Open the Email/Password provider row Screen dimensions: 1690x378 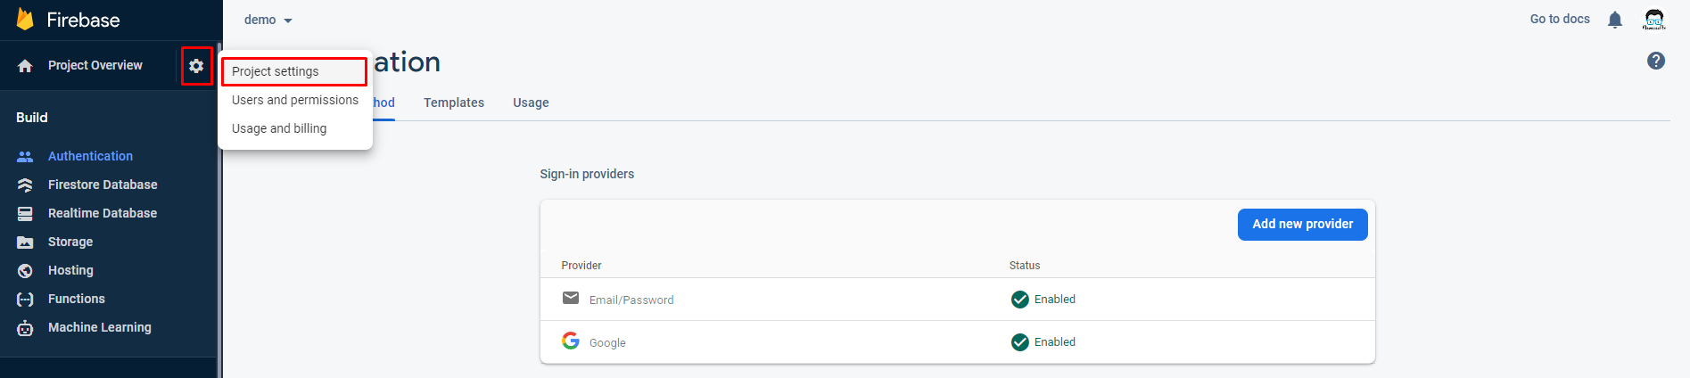pos(958,300)
